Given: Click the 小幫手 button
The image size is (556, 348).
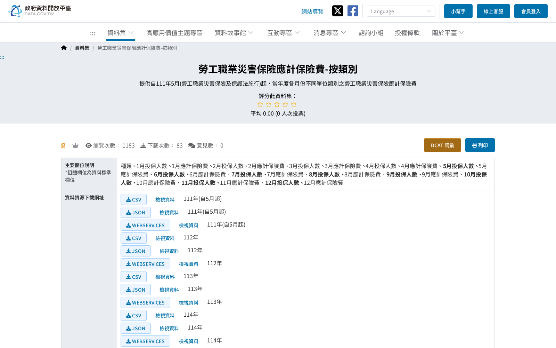Looking at the screenshot, I should coord(458,11).
